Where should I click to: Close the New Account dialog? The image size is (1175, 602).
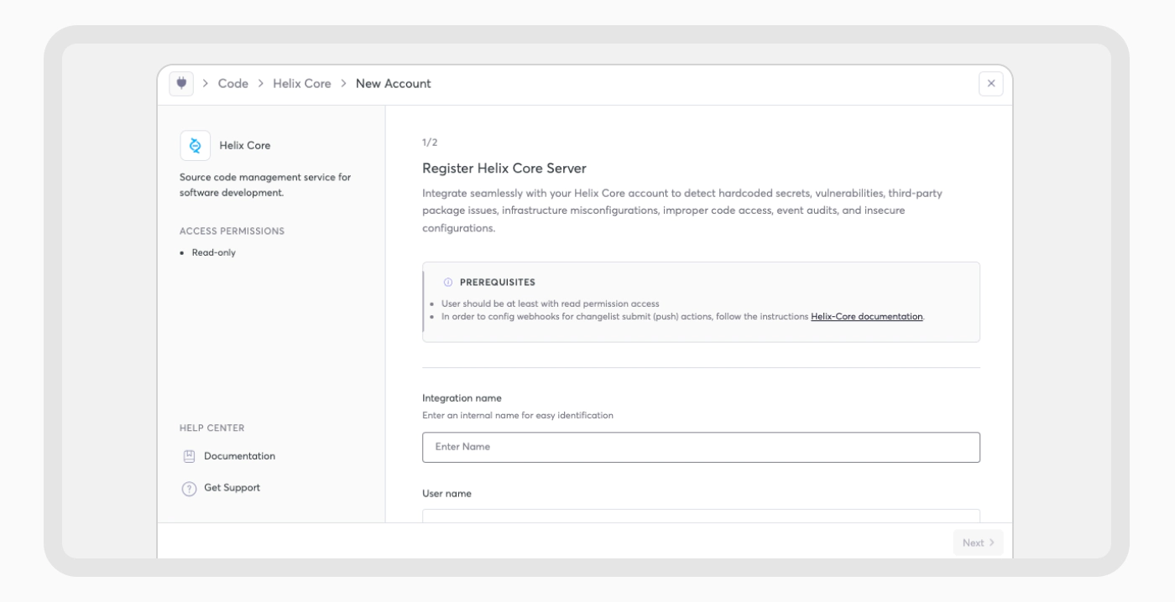click(990, 84)
